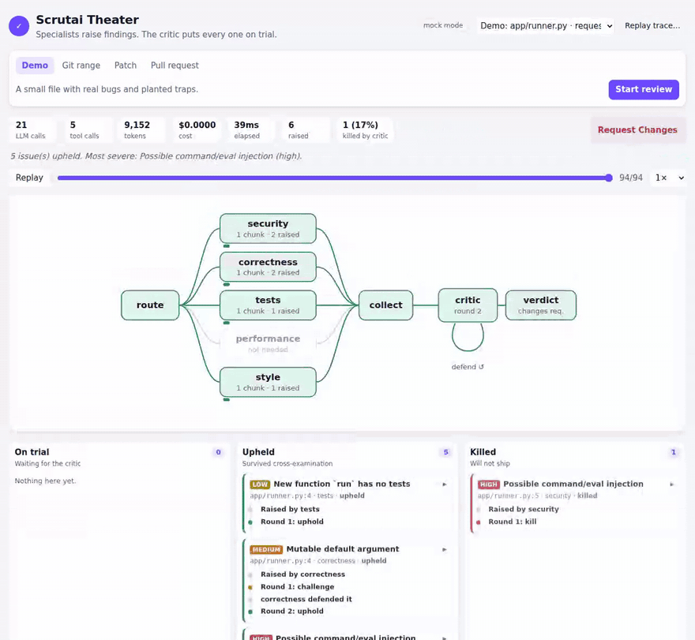
Task: Select the Pull request tab
Action: pyautogui.click(x=175, y=65)
